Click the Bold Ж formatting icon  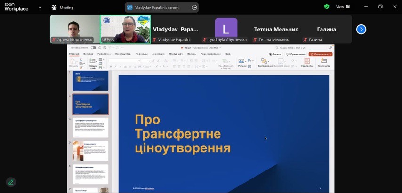tap(111, 67)
